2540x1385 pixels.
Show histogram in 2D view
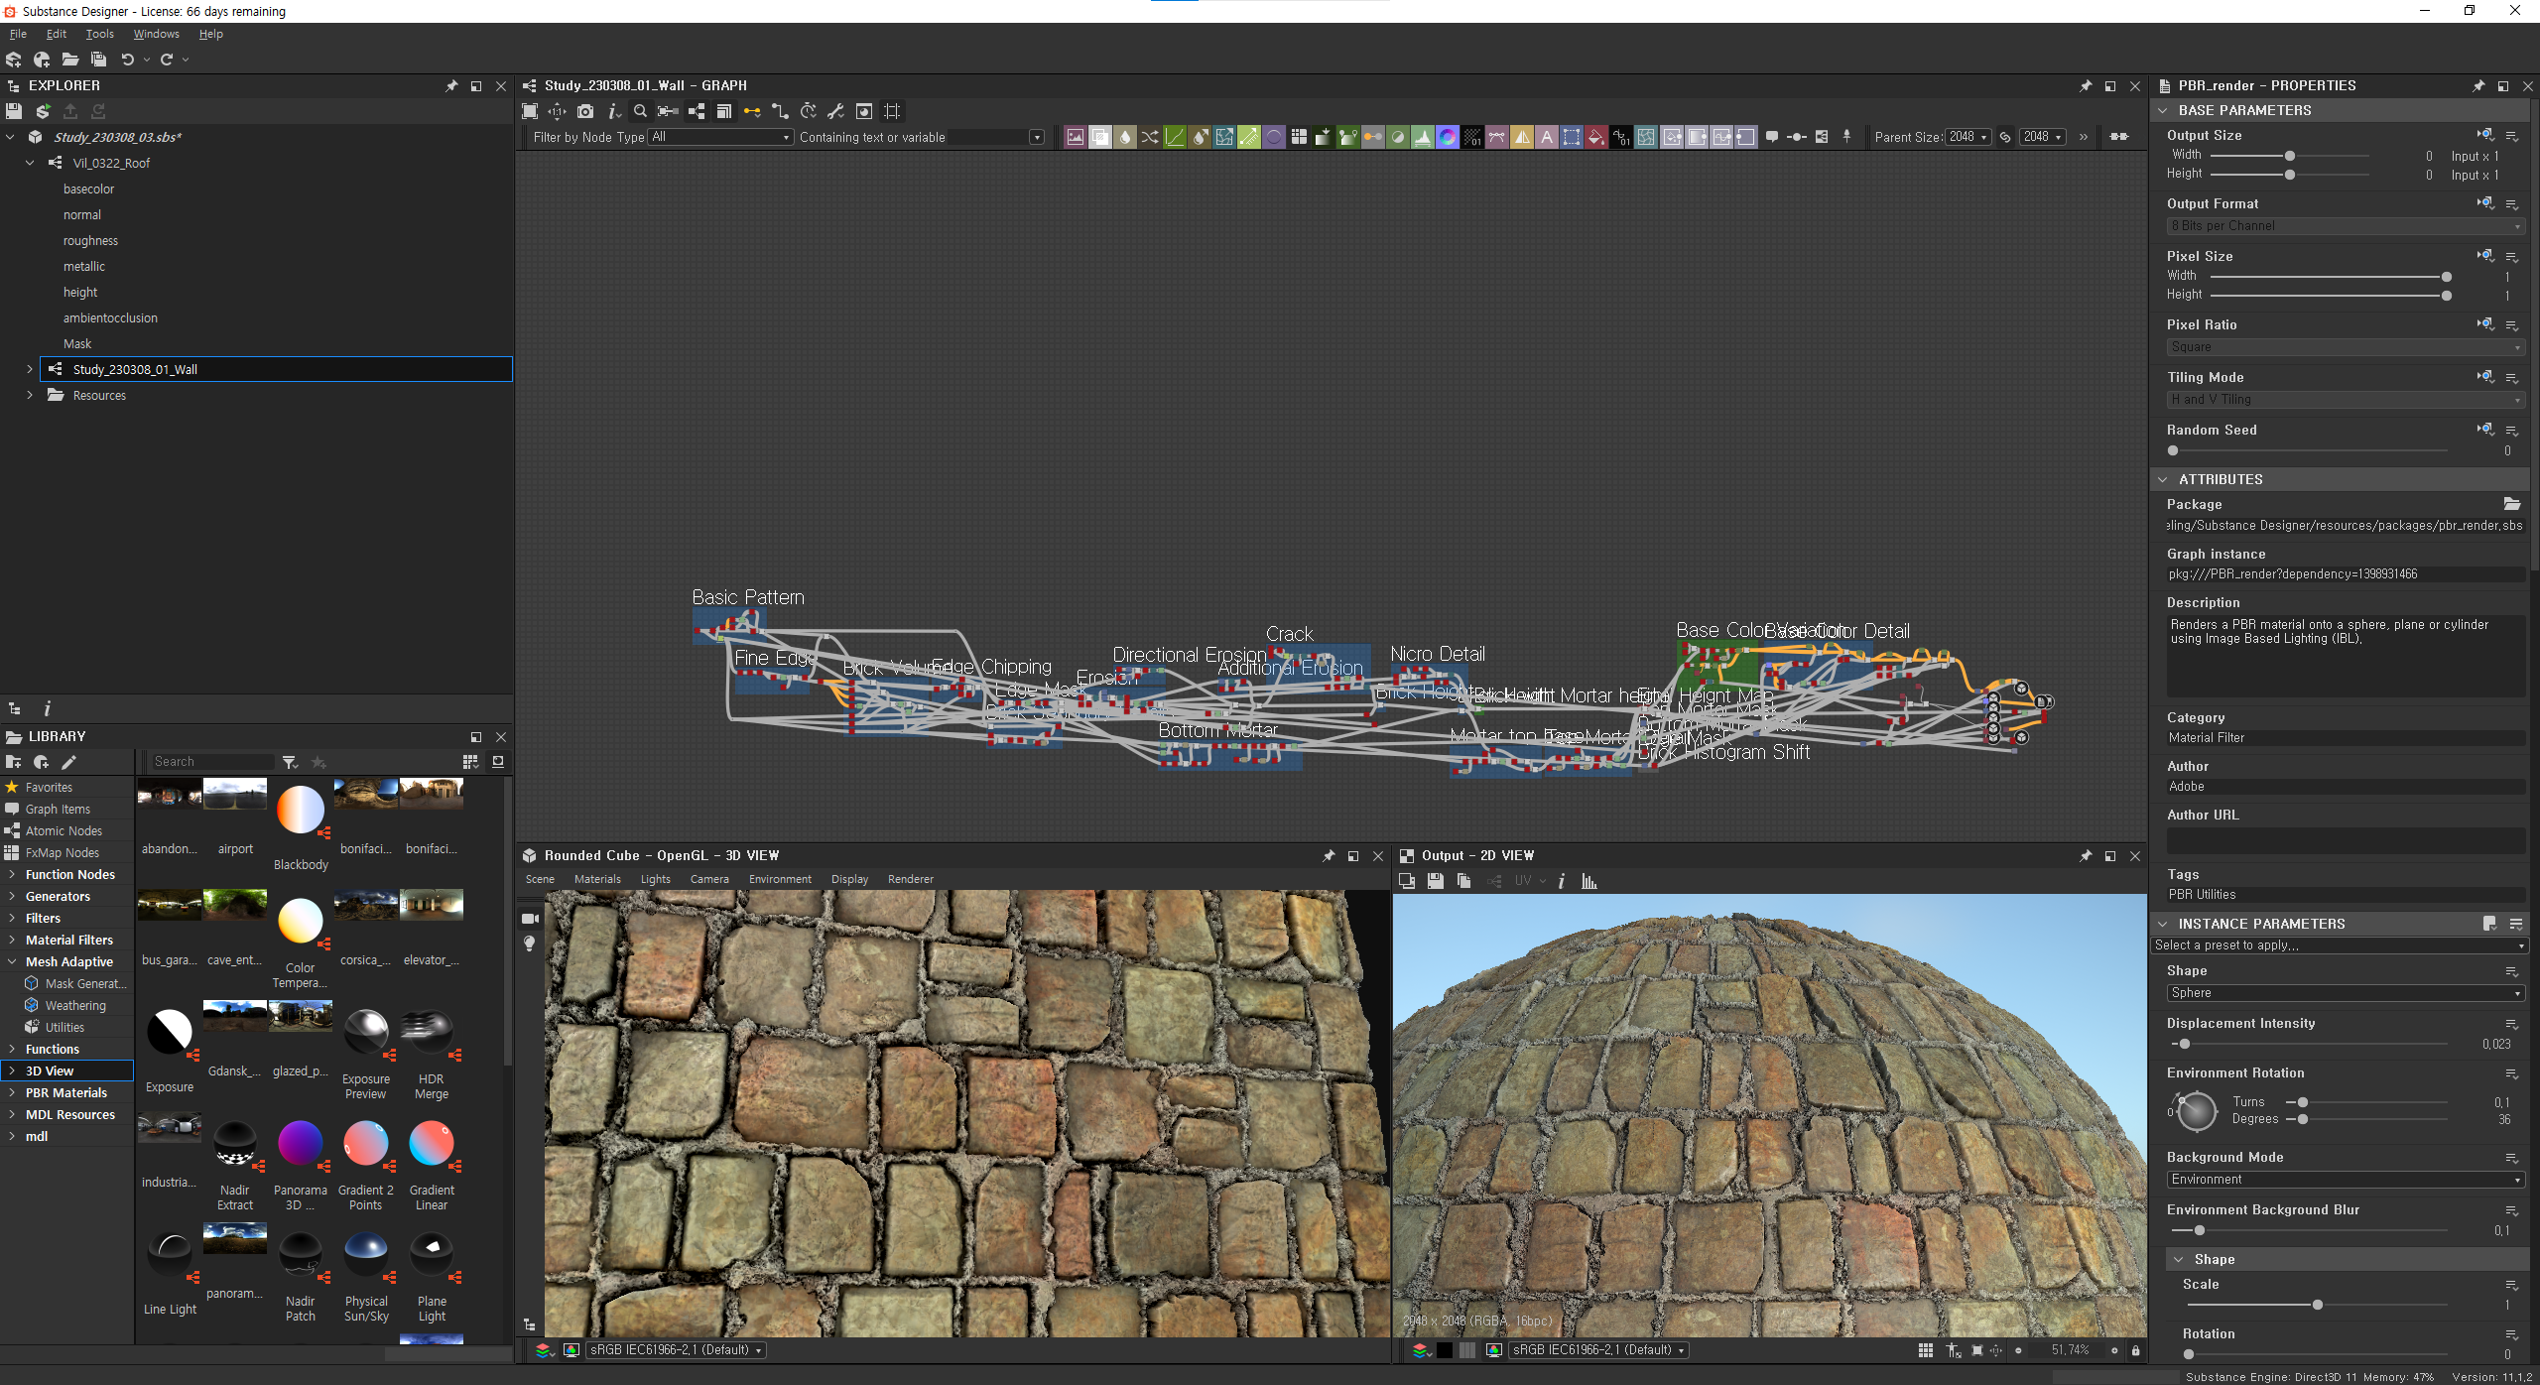[1589, 881]
